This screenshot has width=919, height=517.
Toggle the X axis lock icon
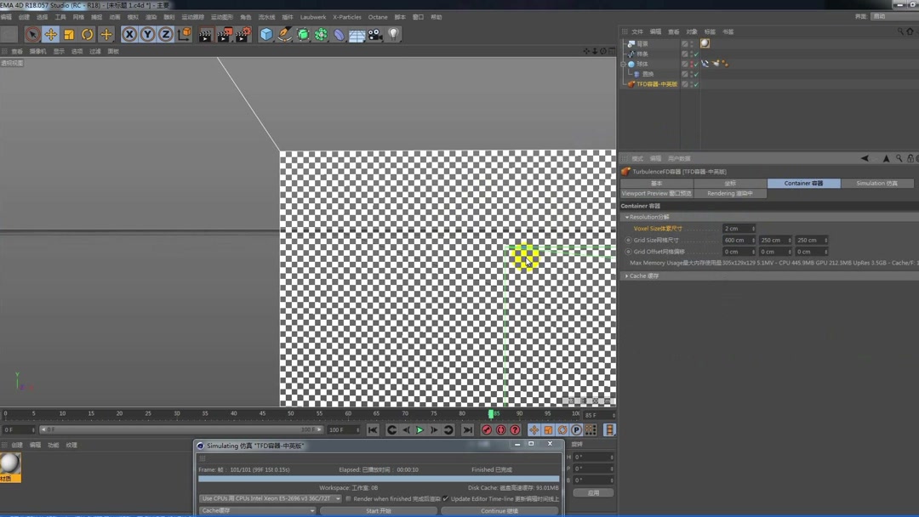pyautogui.click(x=129, y=34)
